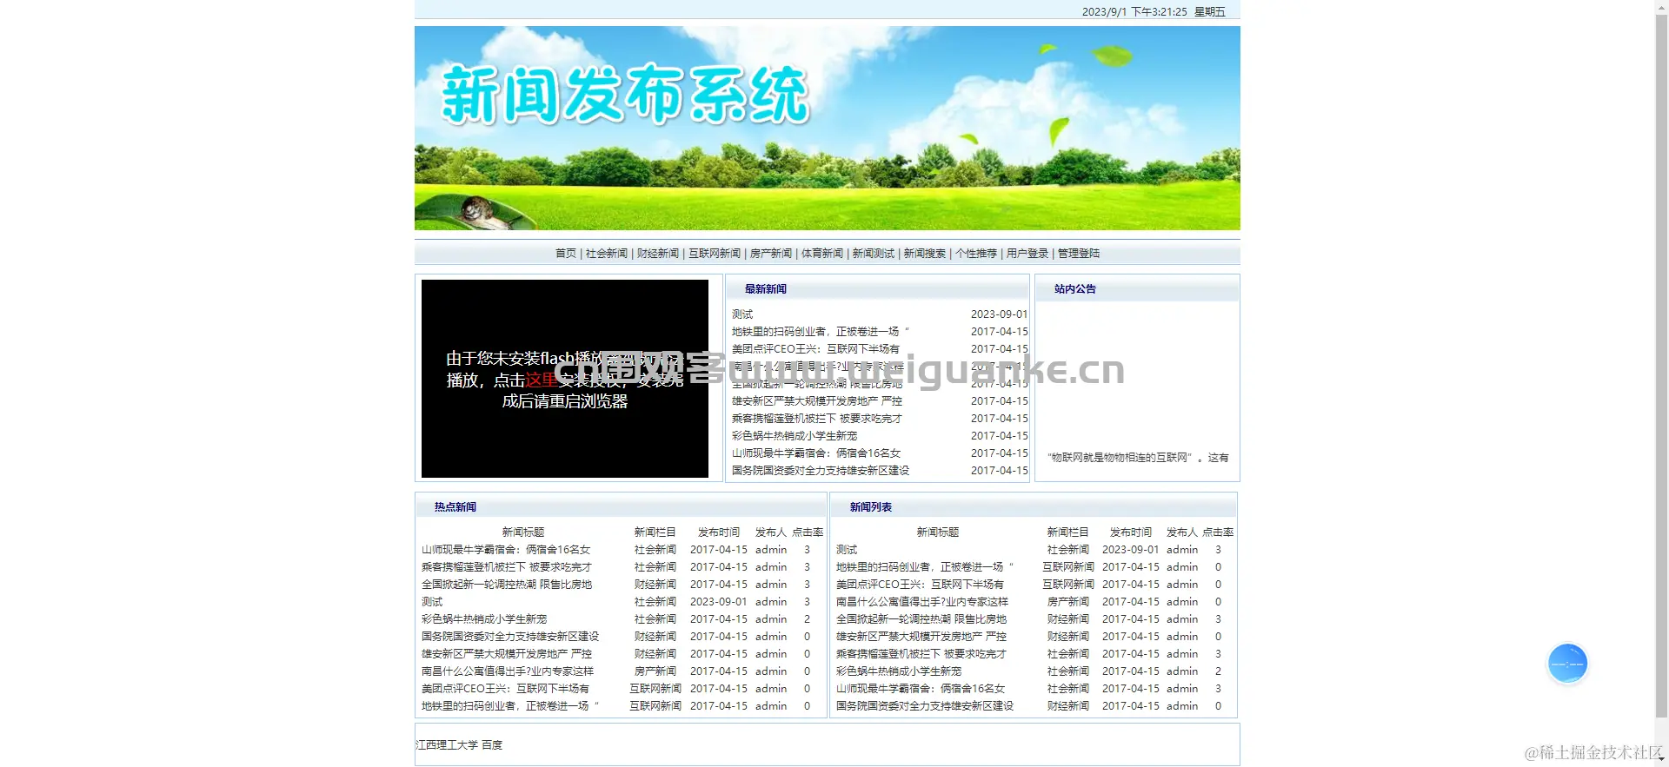The height and width of the screenshot is (767, 1669).
Task: Click the 新闻列表 panel heading
Action: pos(871,507)
